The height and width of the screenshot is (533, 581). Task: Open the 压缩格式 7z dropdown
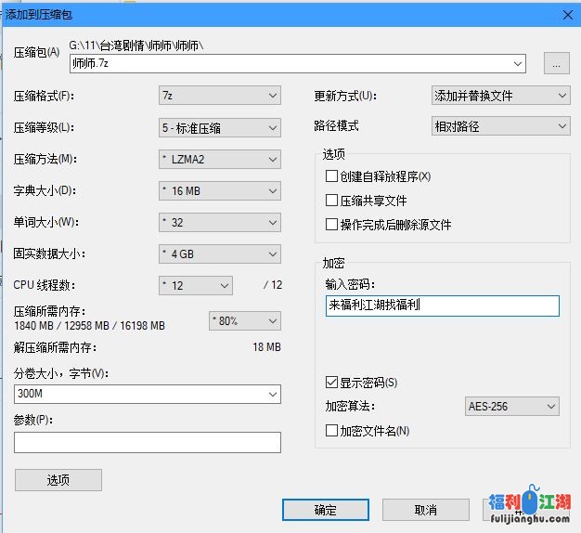pos(219,96)
